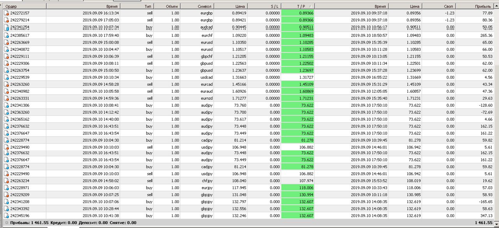Pick the icon beside order 242229306
This screenshot has width=499, height=228.
click(6, 64)
